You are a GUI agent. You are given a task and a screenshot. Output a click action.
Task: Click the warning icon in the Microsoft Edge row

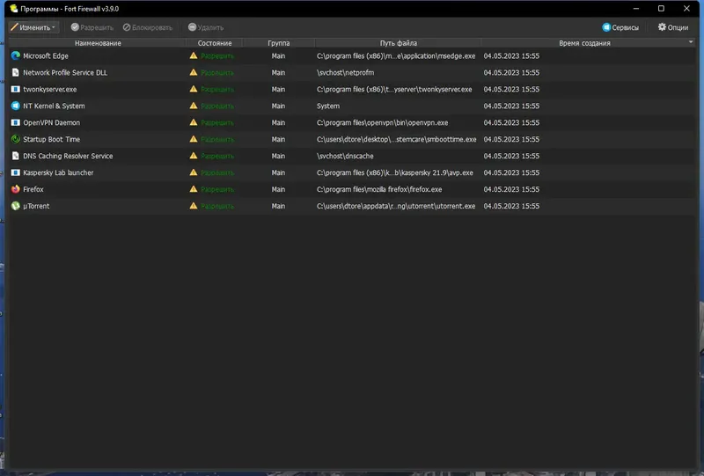coord(194,55)
